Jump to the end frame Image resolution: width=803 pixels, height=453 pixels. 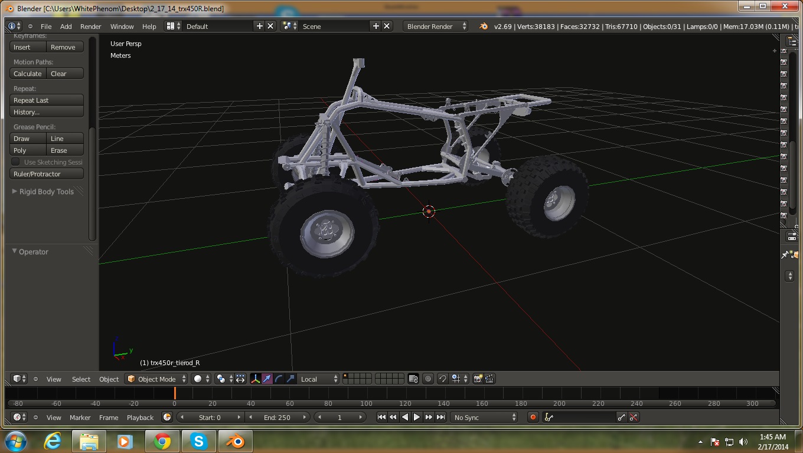click(x=440, y=417)
